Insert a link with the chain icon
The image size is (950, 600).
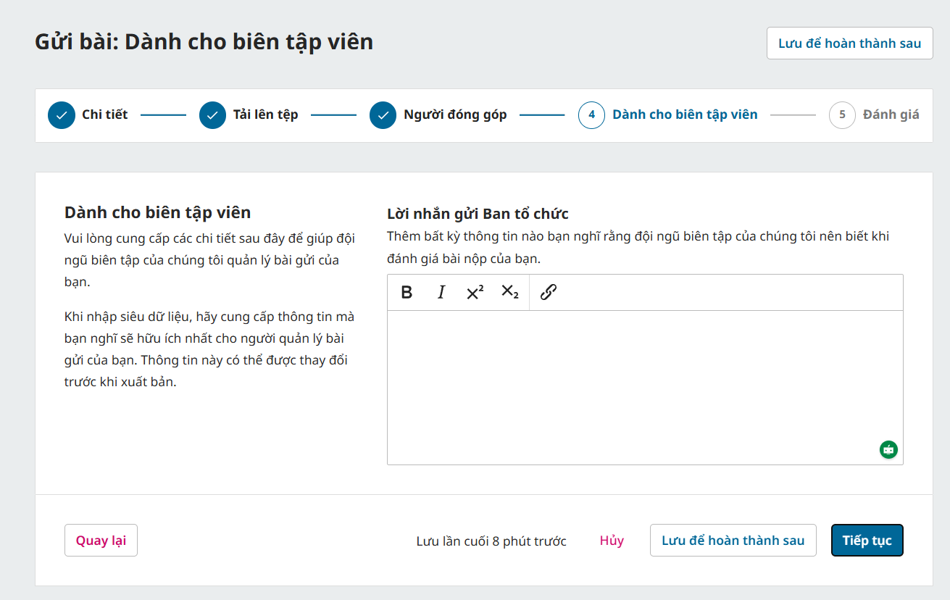[549, 292]
